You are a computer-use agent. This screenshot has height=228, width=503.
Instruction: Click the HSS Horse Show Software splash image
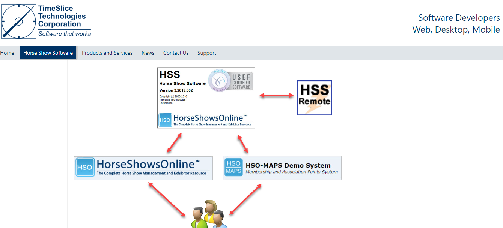pyautogui.click(x=206, y=98)
